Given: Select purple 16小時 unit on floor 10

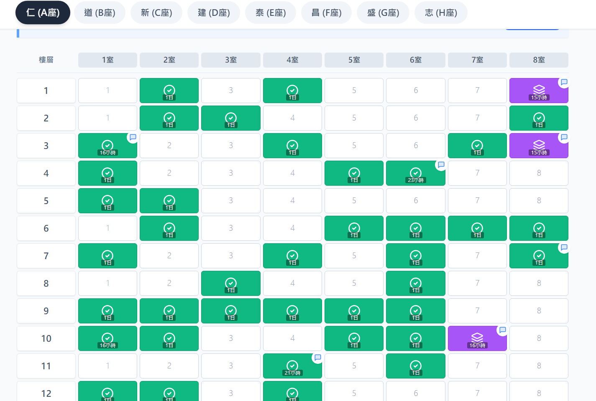Looking at the screenshot, I should [x=477, y=338].
